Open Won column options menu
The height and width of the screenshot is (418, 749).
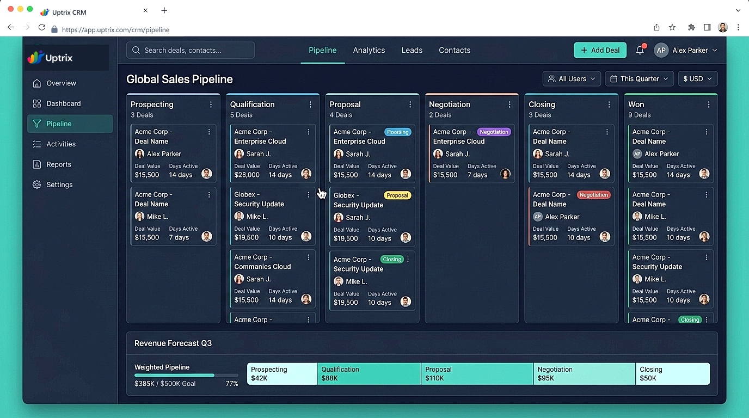point(709,104)
